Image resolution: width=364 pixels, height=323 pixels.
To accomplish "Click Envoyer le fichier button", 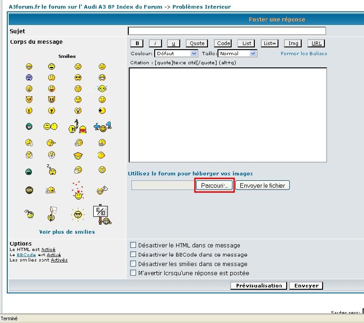I will [x=263, y=185].
